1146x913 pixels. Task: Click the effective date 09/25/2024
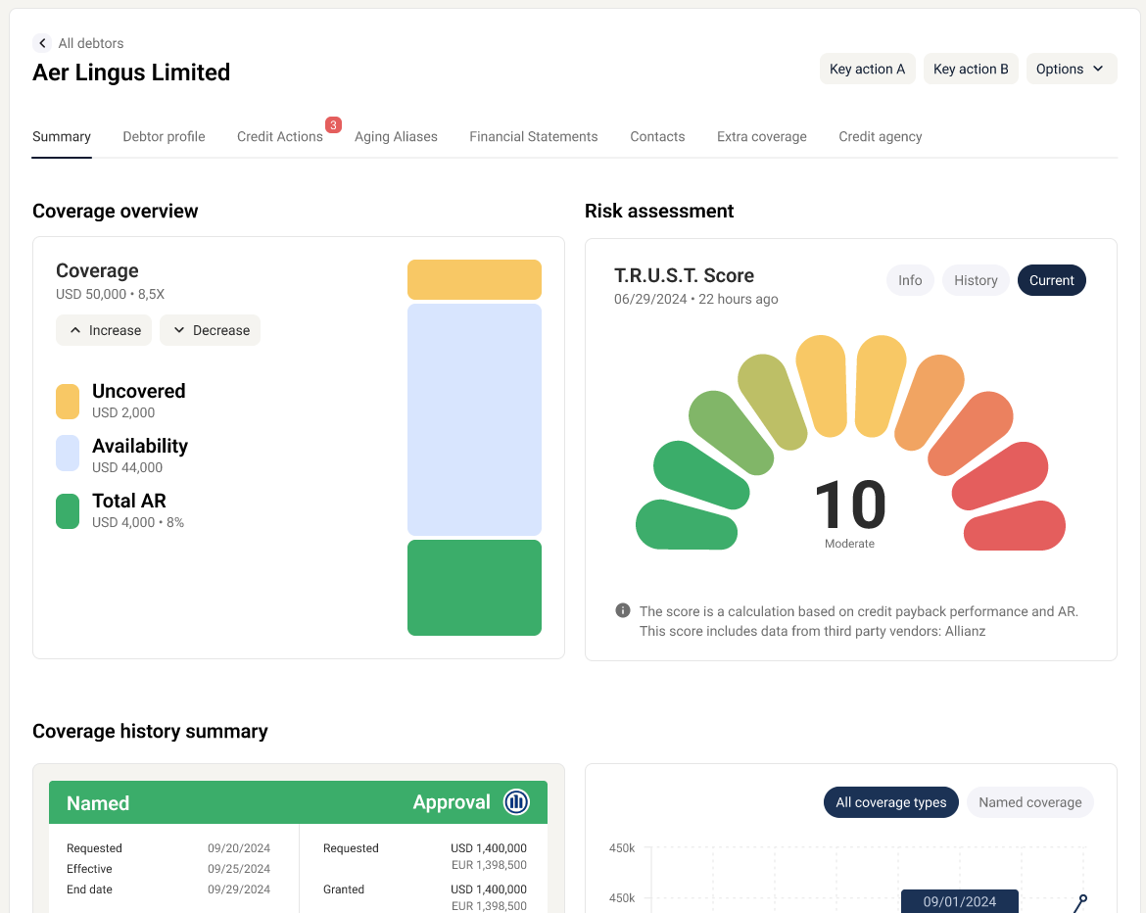pyautogui.click(x=239, y=868)
